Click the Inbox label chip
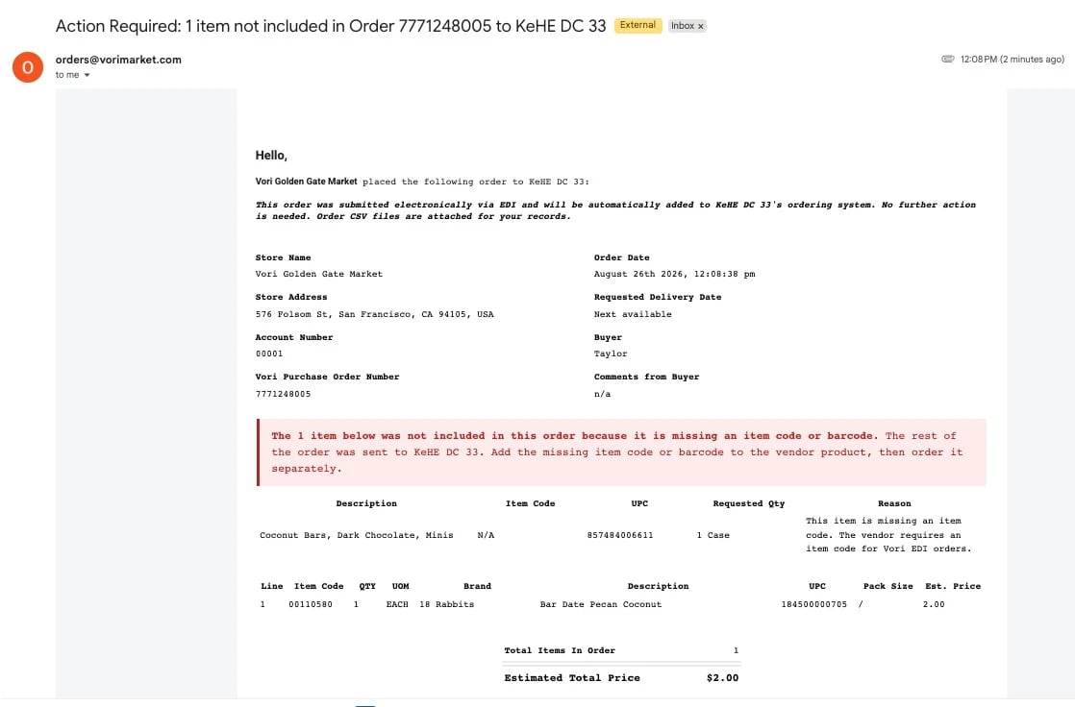Viewport: 1075px width, 707px height. (687, 25)
